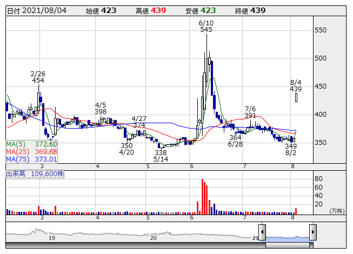Screen dimensions: 353x254
Task: Click the 5/14 low label of 338
Action: [x=161, y=156]
